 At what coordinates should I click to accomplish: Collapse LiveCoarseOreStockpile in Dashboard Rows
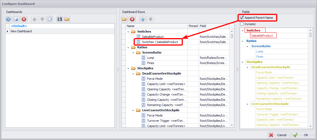(x=133, y=110)
